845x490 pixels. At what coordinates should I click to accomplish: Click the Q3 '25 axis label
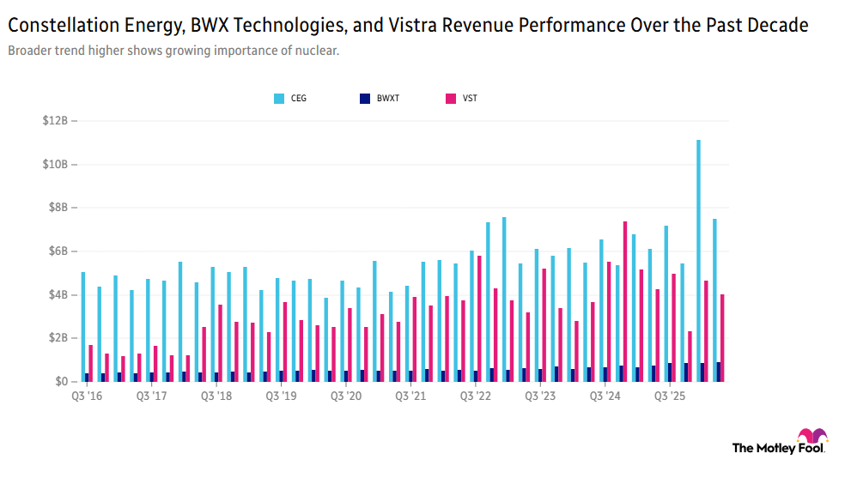[670, 396]
